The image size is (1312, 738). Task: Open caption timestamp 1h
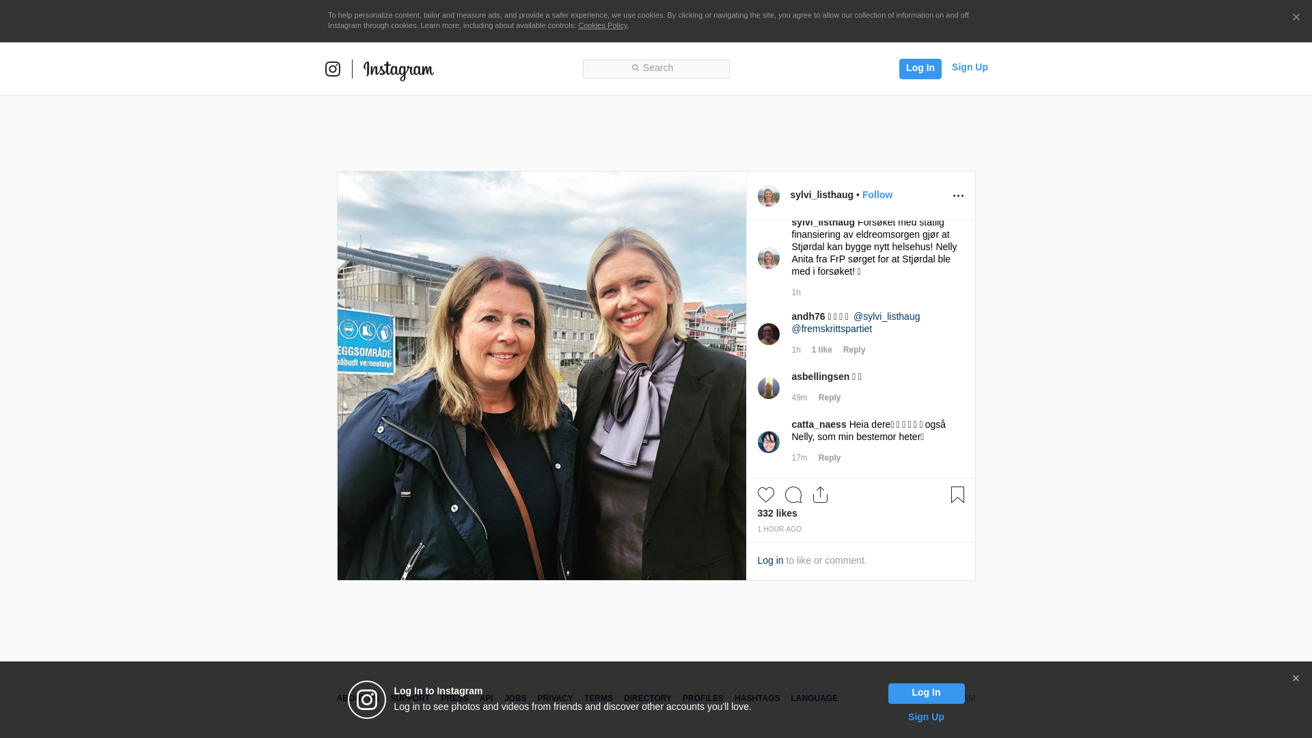[796, 292]
